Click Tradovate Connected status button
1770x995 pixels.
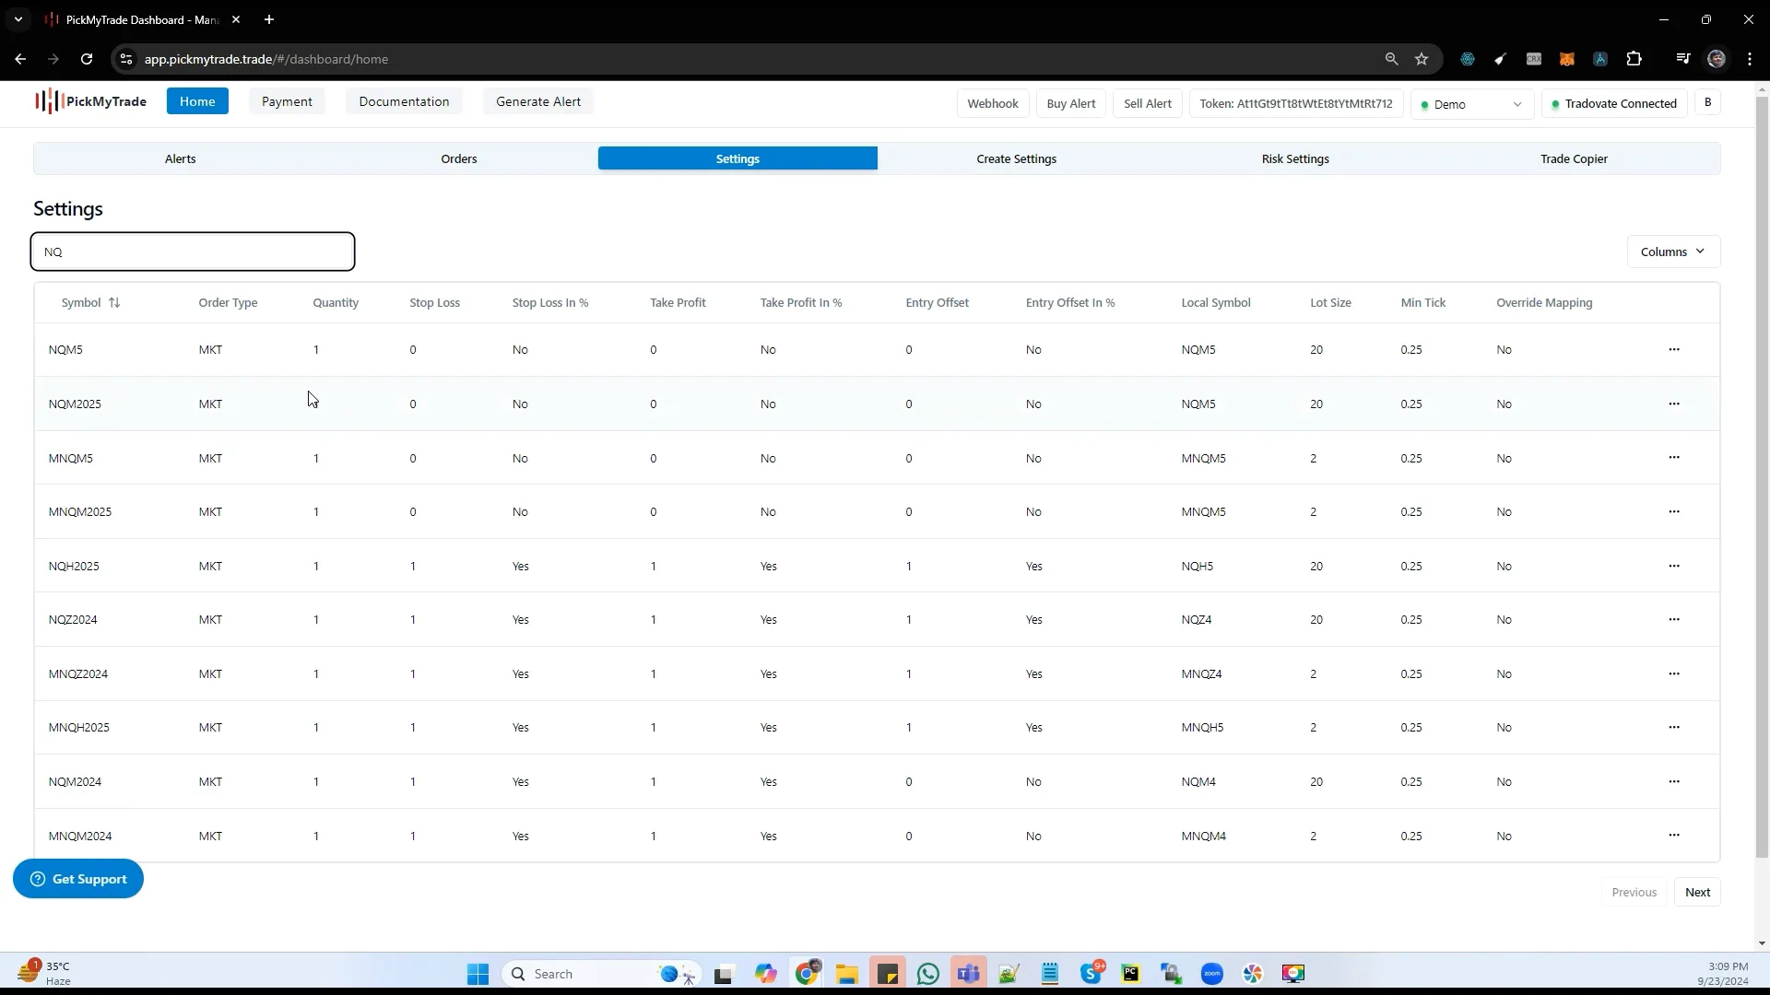pos(1614,104)
